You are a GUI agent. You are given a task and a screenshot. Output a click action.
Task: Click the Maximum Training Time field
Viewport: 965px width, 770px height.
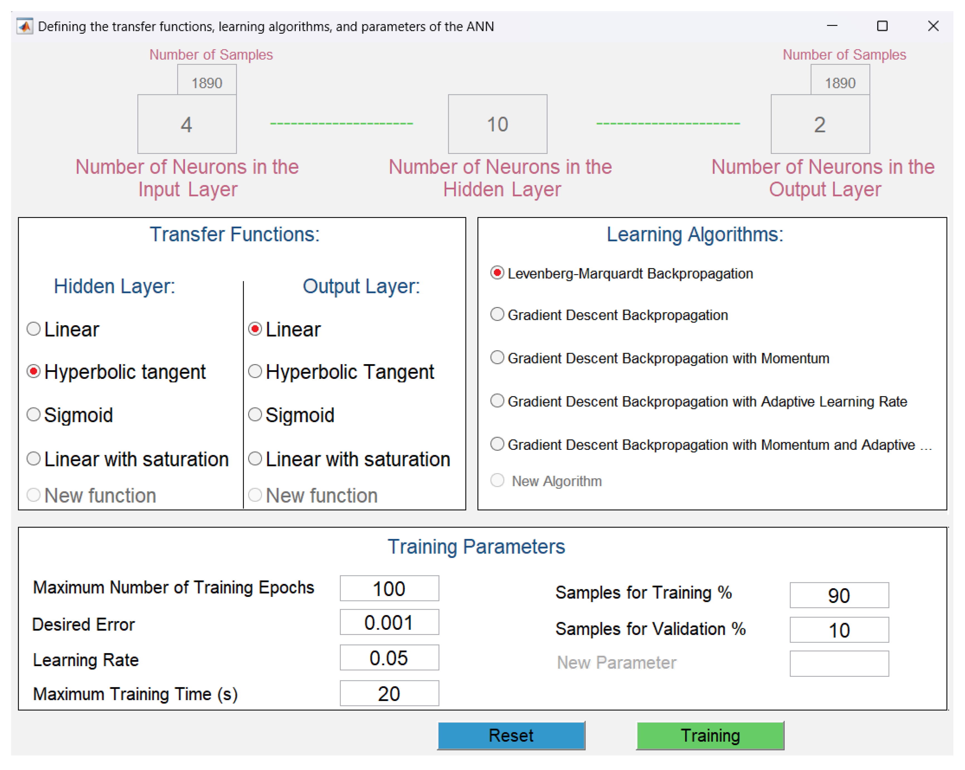(389, 693)
